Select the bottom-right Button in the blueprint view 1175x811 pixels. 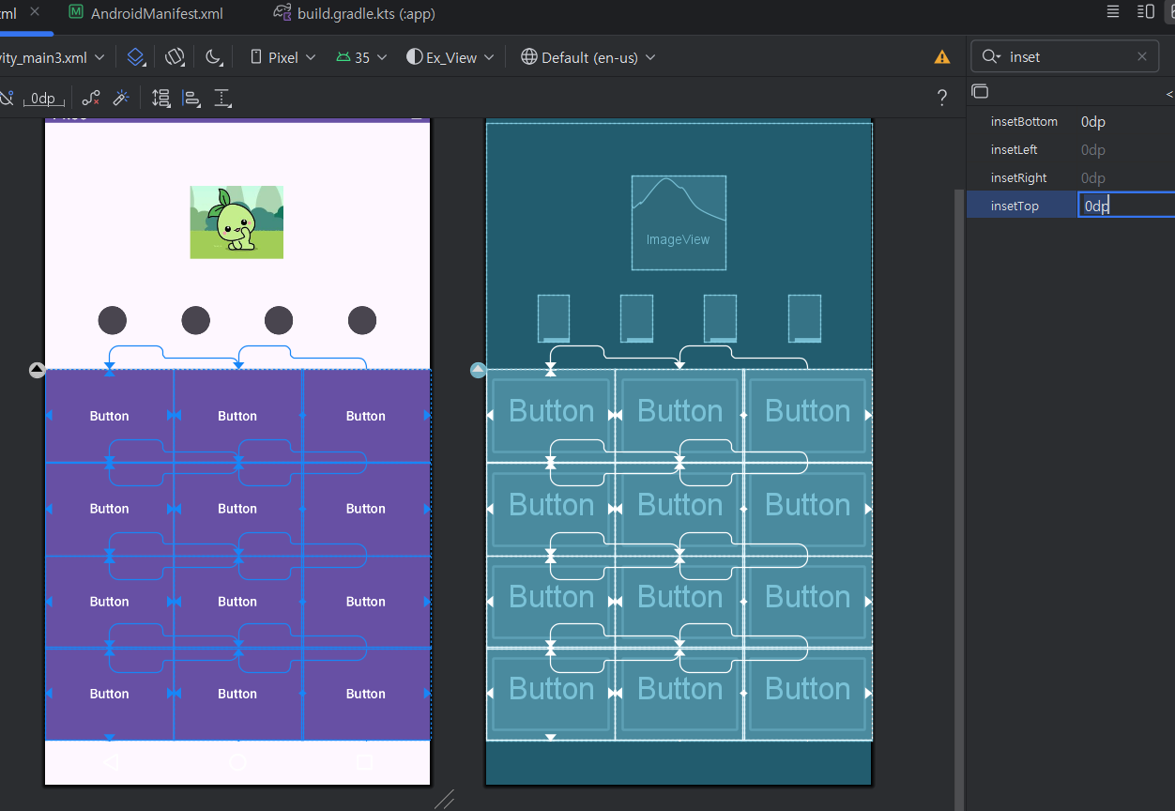(x=808, y=693)
